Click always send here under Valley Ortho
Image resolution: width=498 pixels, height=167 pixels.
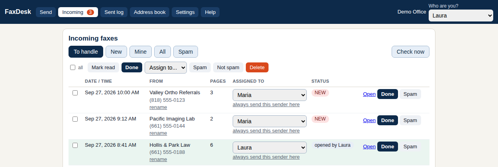pos(266,105)
